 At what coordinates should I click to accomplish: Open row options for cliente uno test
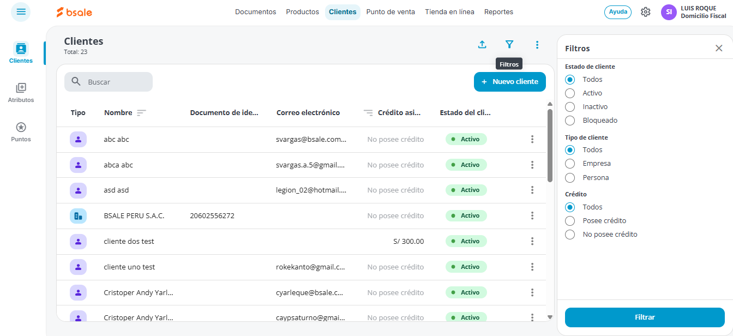[x=532, y=267]
